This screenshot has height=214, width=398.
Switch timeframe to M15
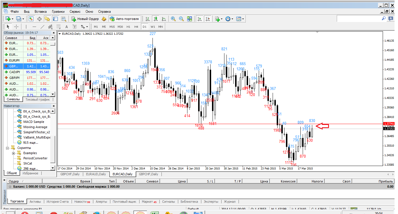tap(112, 27)
